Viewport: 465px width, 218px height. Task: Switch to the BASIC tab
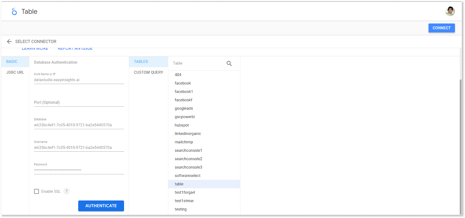pyautogui.click(x=15, y=62)
